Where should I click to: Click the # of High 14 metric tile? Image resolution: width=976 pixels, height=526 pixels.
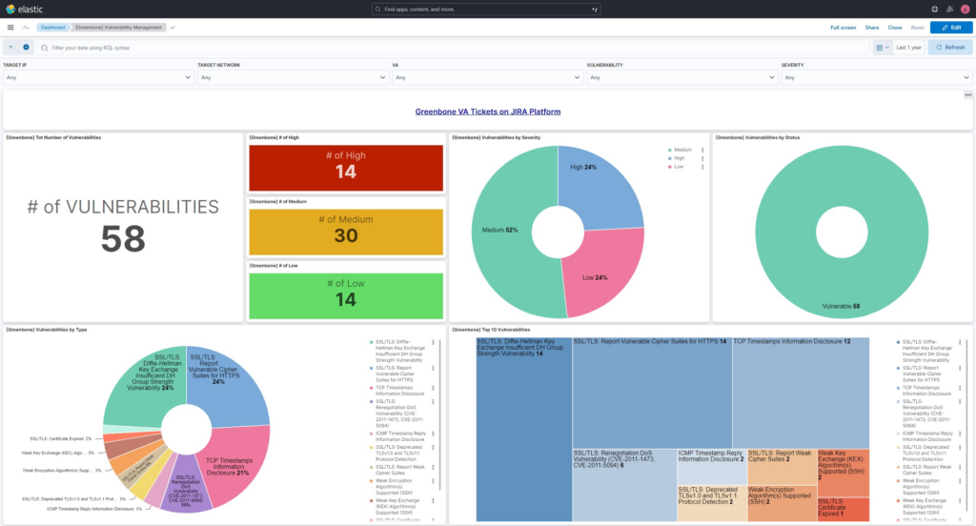point(346,168)
